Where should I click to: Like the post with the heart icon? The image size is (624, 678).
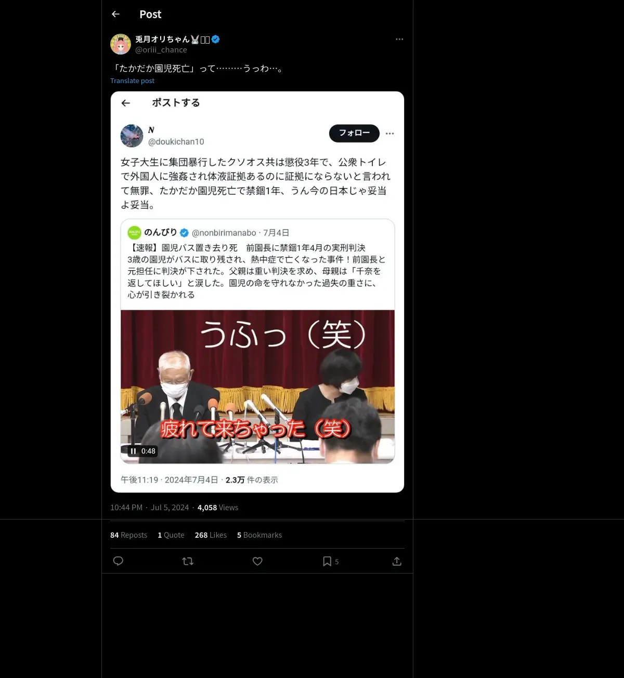(x=257, y=561)
